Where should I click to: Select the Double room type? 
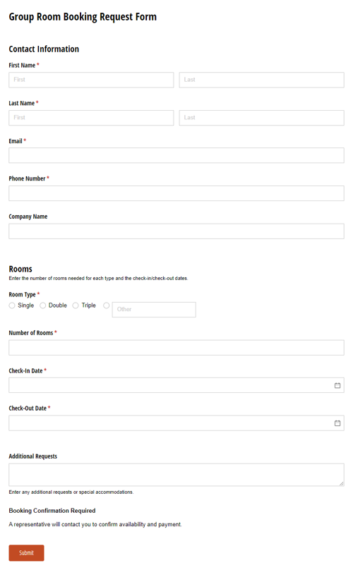coord(43,305)
